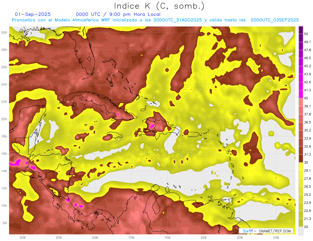
Task: Click the 22N latitude label
Action: pyautogui.click(x=4, y=102)
